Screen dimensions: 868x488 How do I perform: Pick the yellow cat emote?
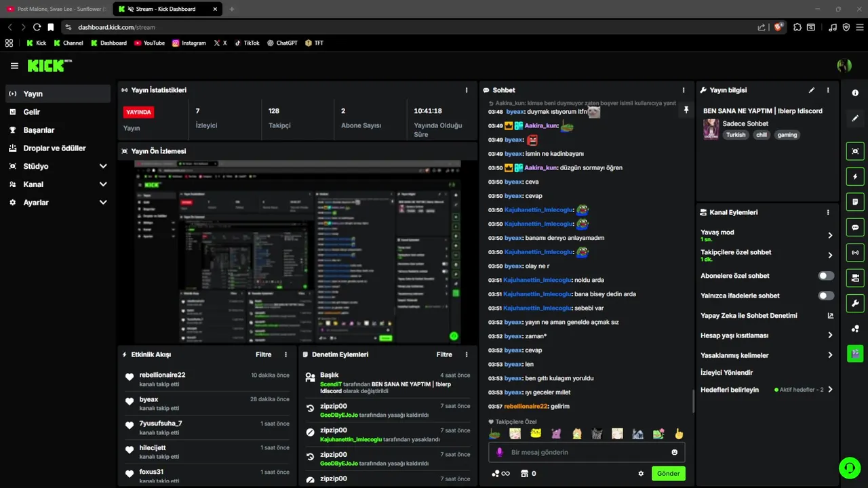[x=536, y=434]
